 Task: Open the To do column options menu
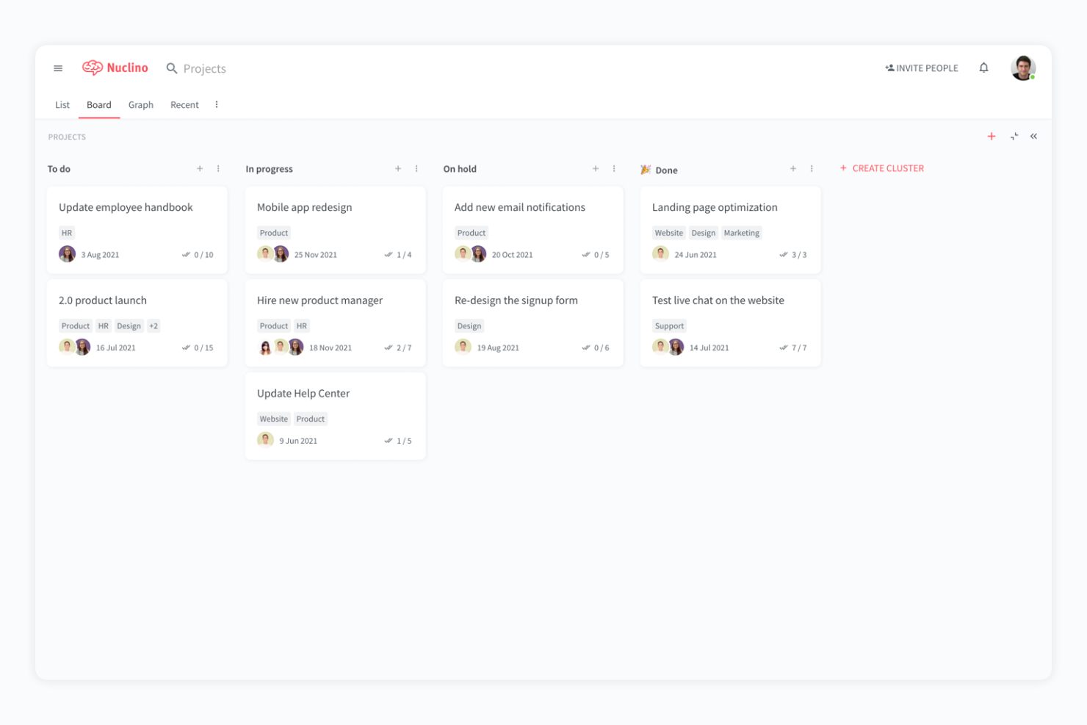click(x=217, y=168)
